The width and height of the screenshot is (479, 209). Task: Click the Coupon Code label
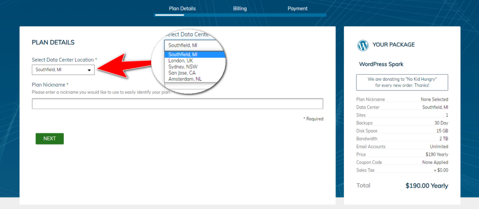point(369,162)
